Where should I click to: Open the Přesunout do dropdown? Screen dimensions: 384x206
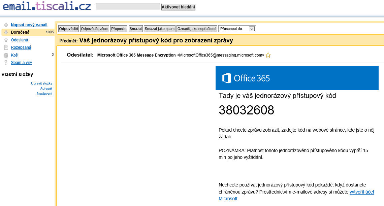click(x=237, y=29)
